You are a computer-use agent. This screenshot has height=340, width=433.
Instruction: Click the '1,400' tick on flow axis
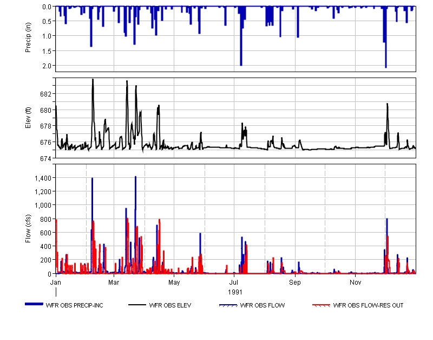44,178
